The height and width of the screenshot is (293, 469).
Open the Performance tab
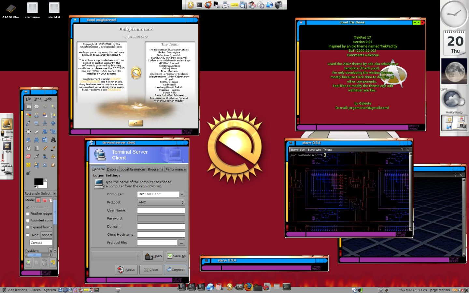(x=176, y=169)
